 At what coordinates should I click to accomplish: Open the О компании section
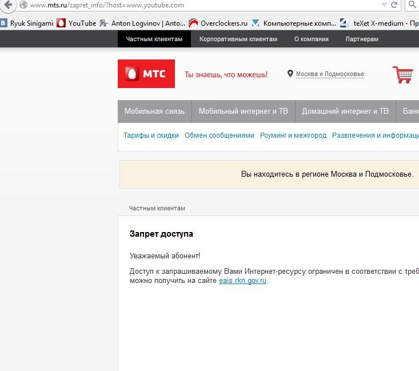312,39
